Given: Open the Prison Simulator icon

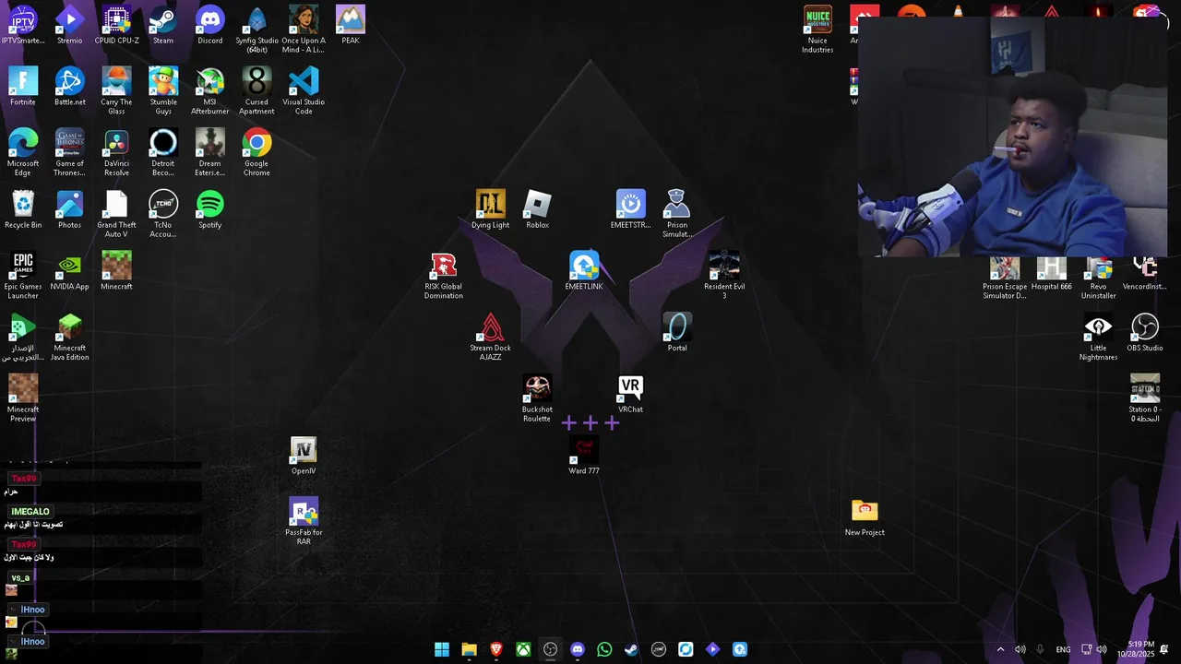Looking at the screenshot, I should point(677,214).
